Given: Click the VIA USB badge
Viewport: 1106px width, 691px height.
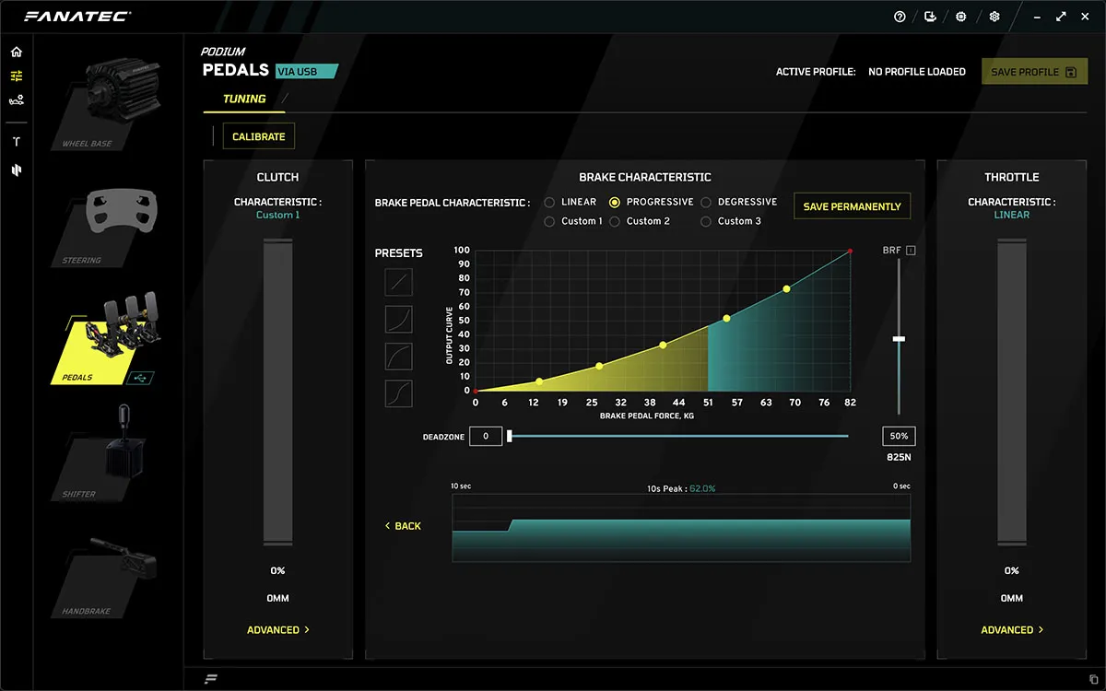Looking at the screenshot, I should tap(307, 71).
